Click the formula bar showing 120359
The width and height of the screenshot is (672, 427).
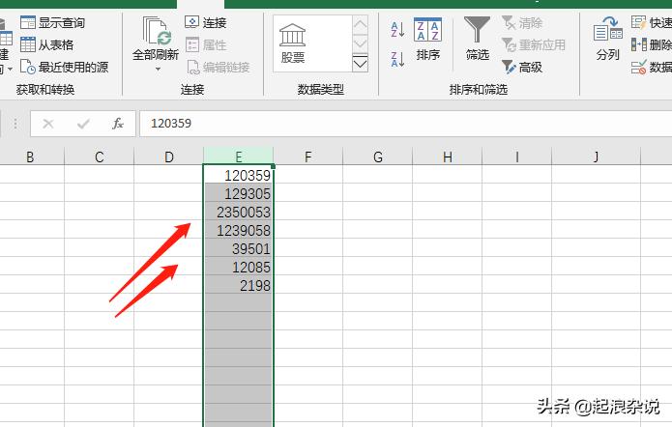405,124
